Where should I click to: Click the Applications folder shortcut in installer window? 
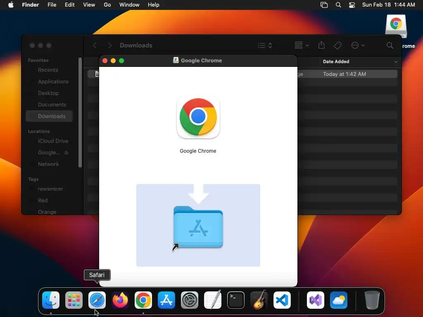coord(198,228)
